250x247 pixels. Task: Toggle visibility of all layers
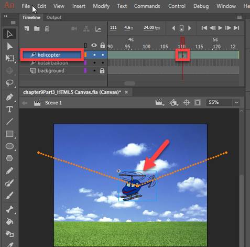tap(94, 46)
